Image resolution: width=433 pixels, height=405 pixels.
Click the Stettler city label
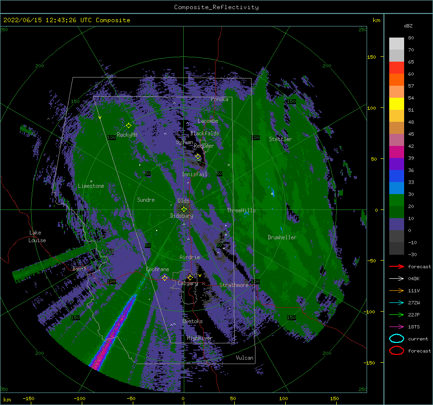point(280,139)
